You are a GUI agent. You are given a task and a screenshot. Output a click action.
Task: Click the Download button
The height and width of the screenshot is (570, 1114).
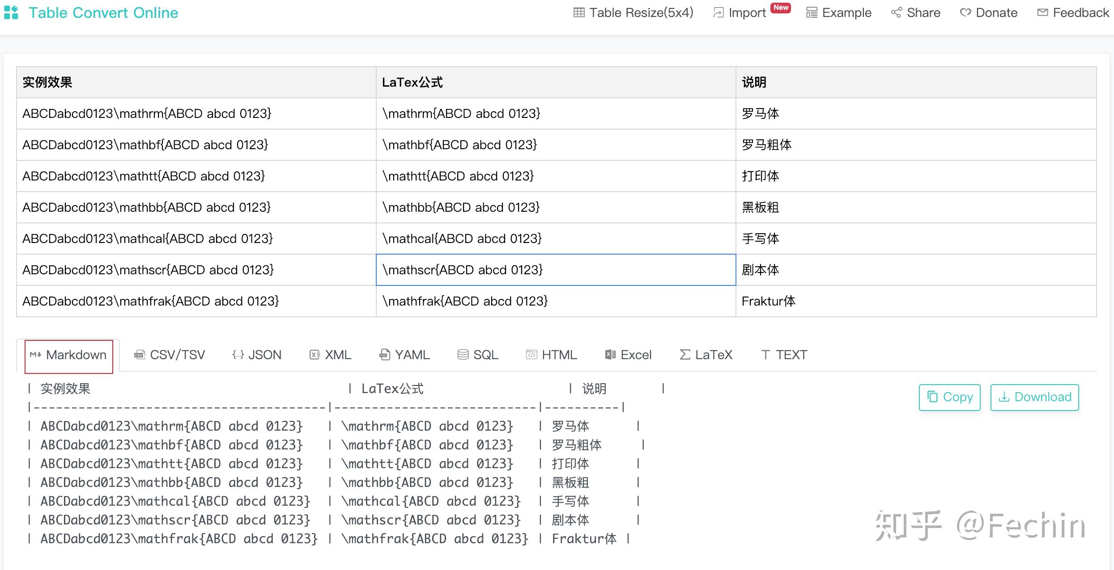click(x=1034, y=397)
